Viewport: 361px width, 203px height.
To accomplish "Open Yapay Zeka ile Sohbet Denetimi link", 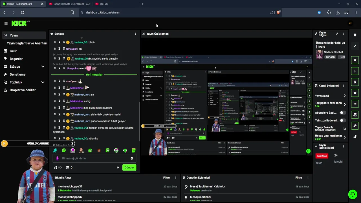I will 330,129.
